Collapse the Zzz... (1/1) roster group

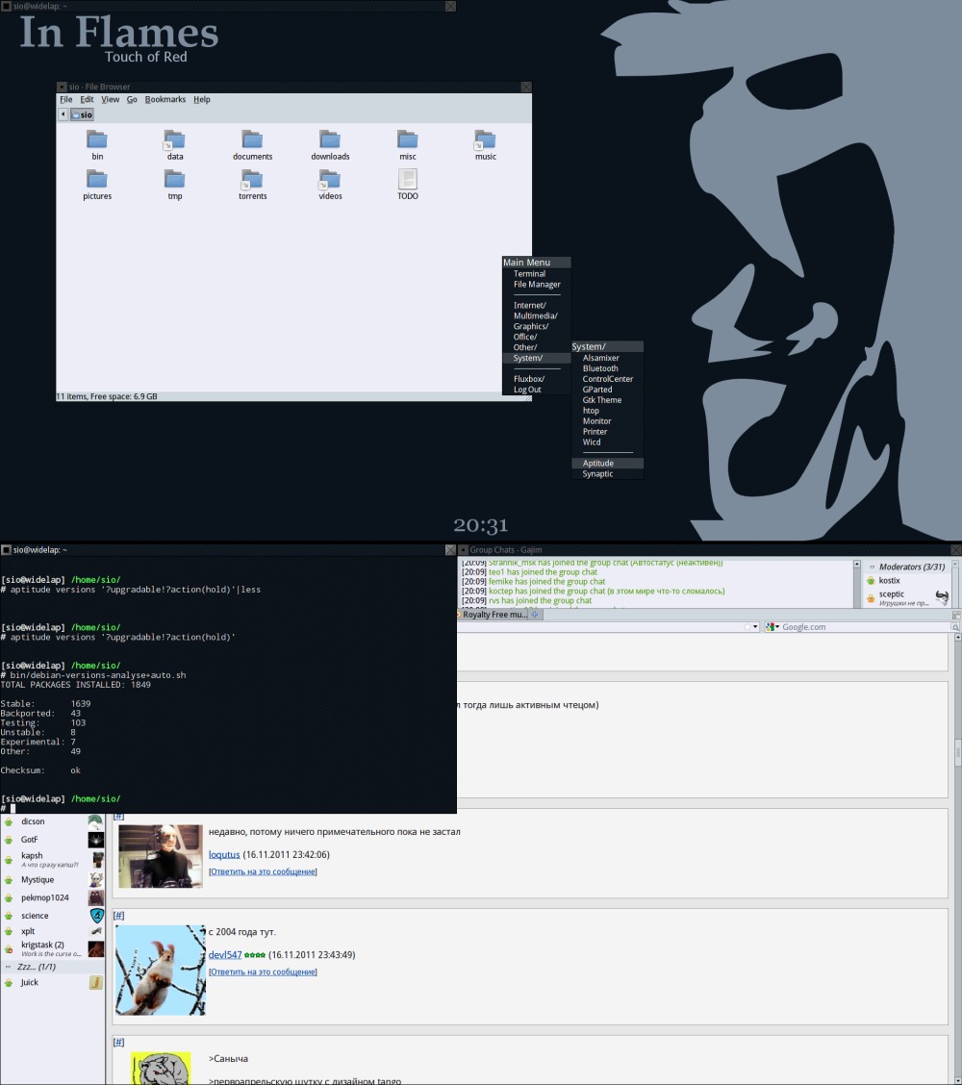(x=9, y=967)
